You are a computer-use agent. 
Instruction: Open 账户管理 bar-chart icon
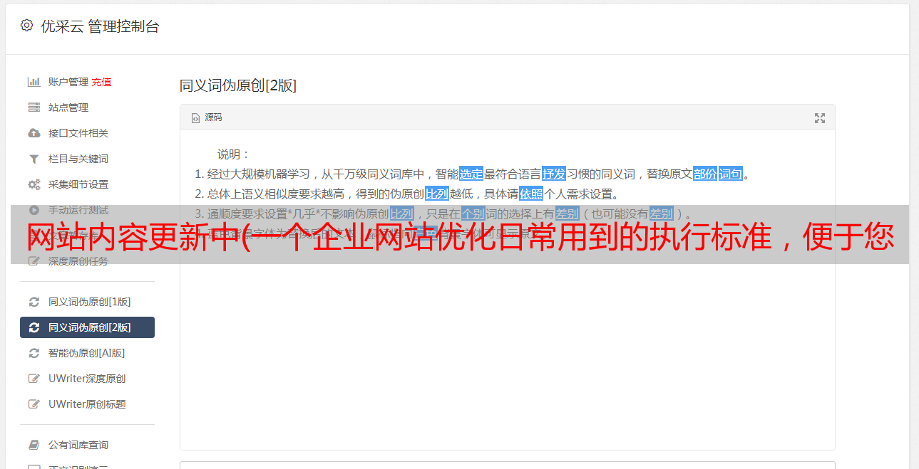tap(34, 82)
